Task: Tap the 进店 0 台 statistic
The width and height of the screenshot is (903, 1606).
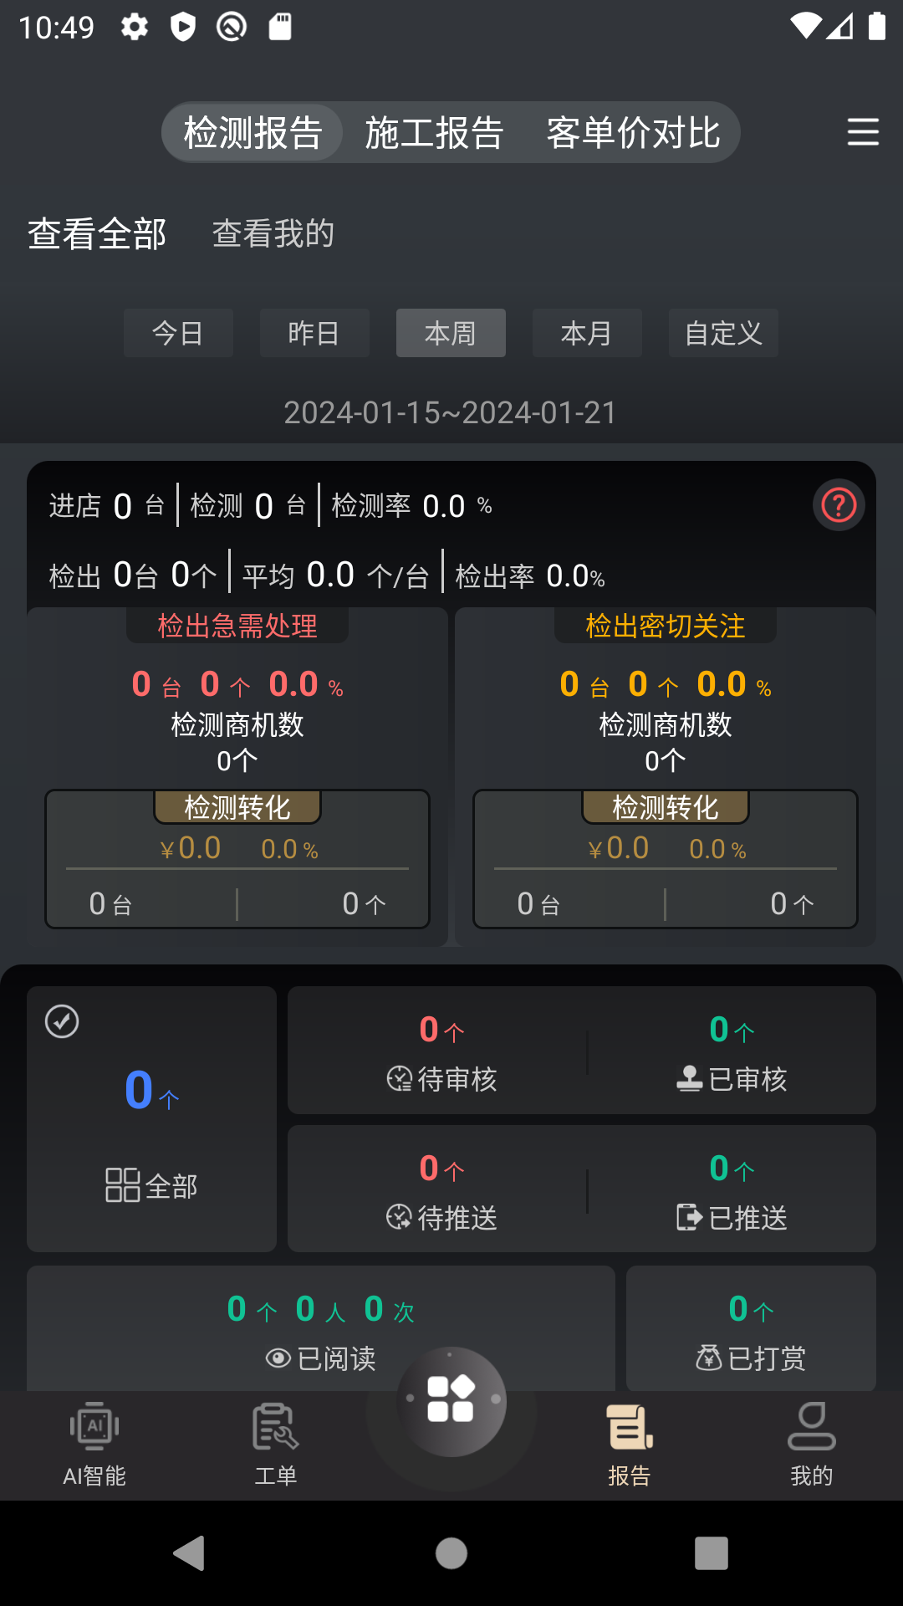Action: [x=107, y=505]
